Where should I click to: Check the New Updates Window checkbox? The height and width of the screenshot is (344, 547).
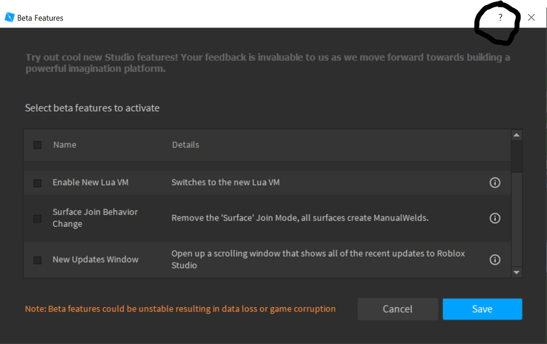(x=37, y=259)
